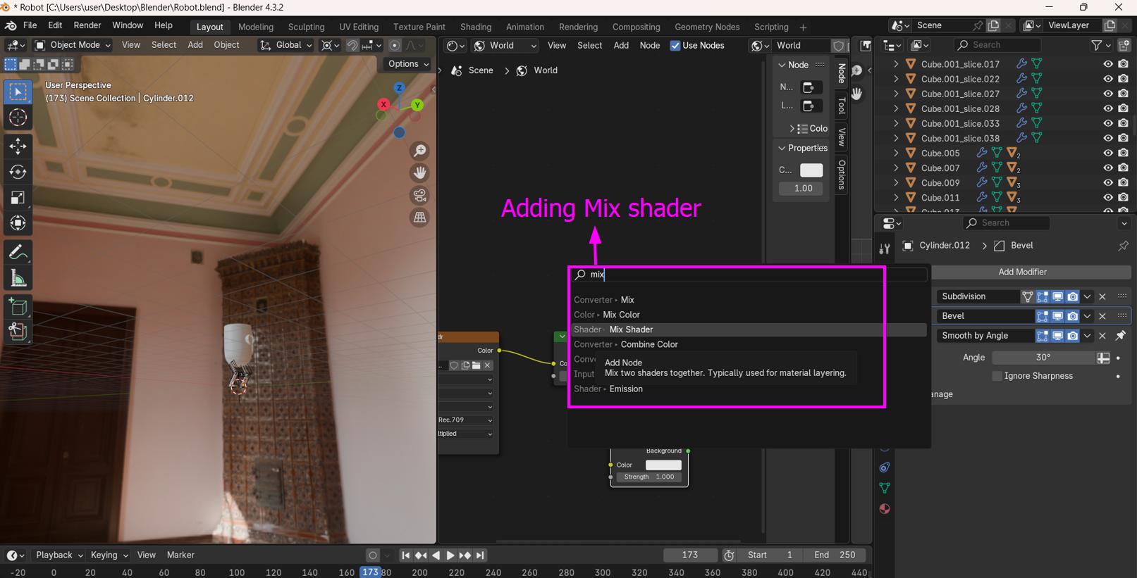Jump to timeline start frame
1137x578 pixels.
(x=406, y=555)
